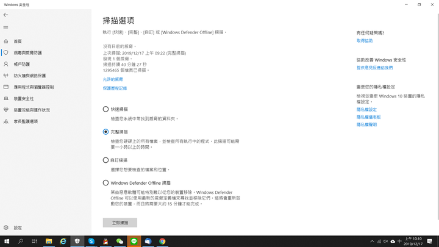Select the 快速掃描 radio option
The height and width of the screenshot is (247, 439).
coord(105,109)
